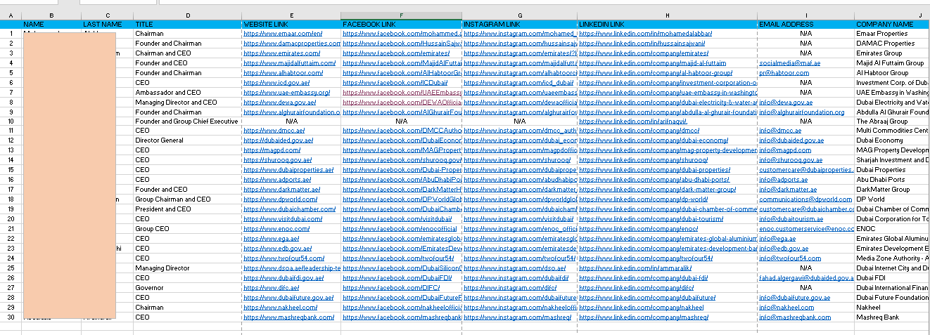
Task: Select column E header
Action: point(291,15)
